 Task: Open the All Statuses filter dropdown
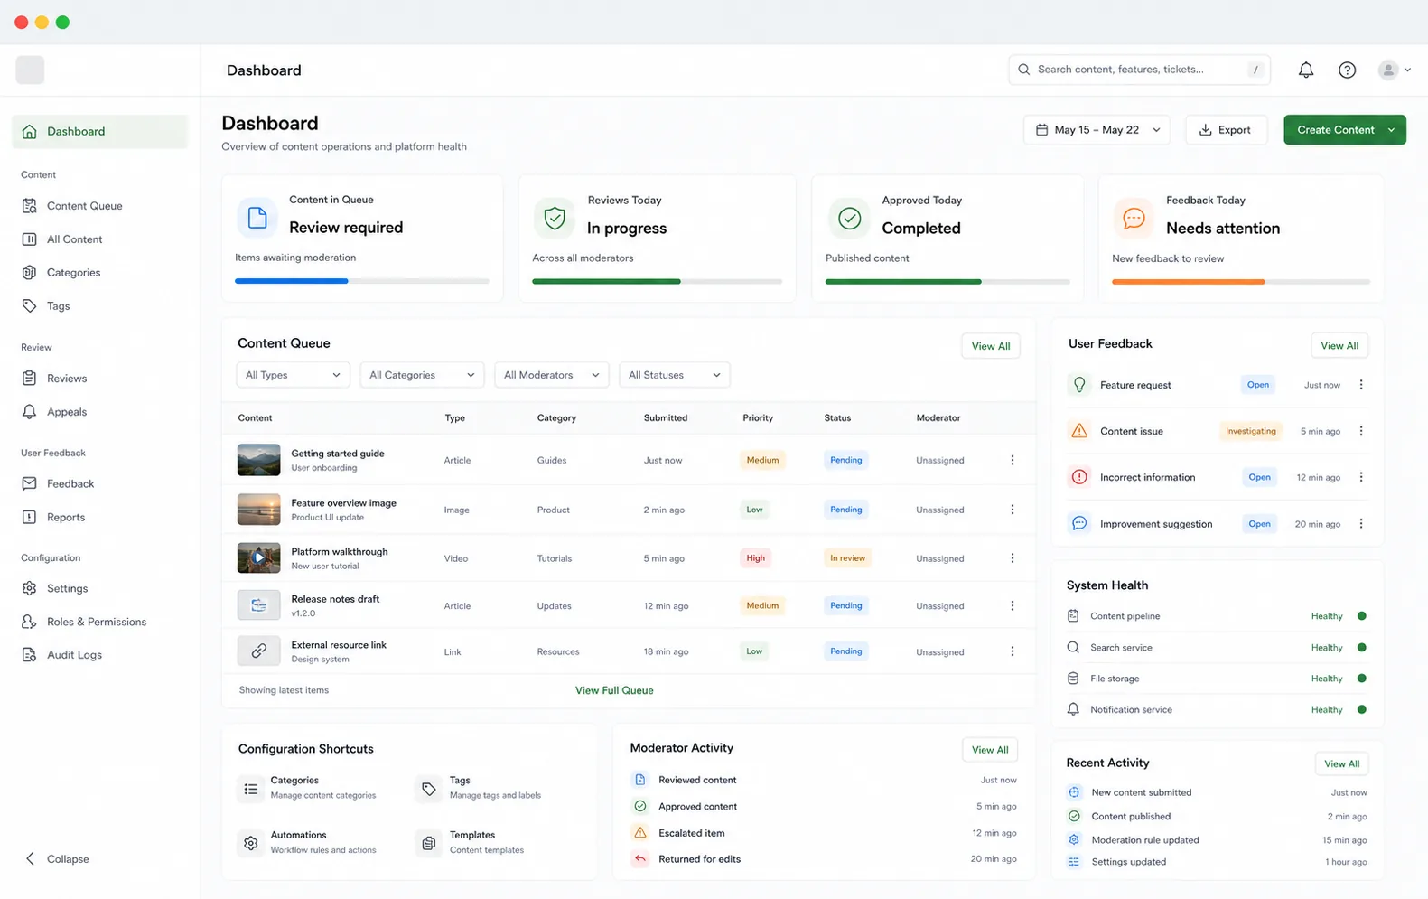675,375
